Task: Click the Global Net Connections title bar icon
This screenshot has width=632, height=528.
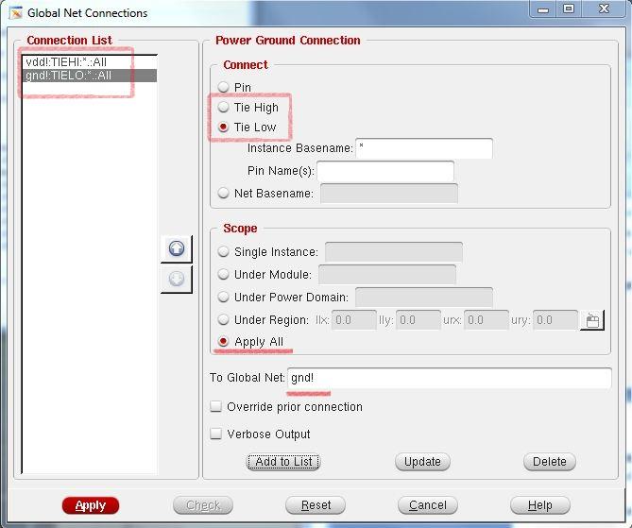Action: coord(15,12)
